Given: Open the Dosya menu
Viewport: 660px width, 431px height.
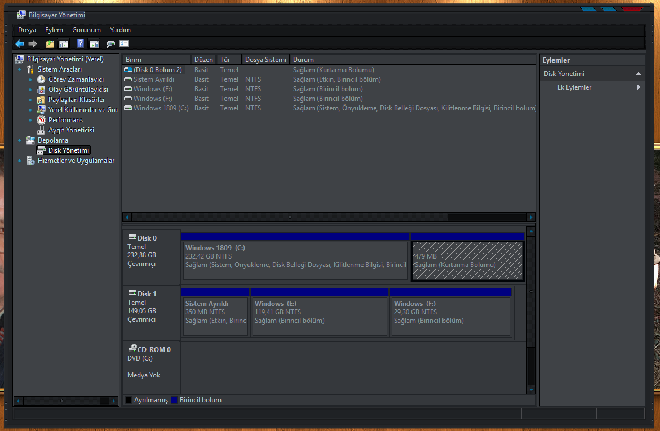Looking at the screenshot, I should point(27,30).
